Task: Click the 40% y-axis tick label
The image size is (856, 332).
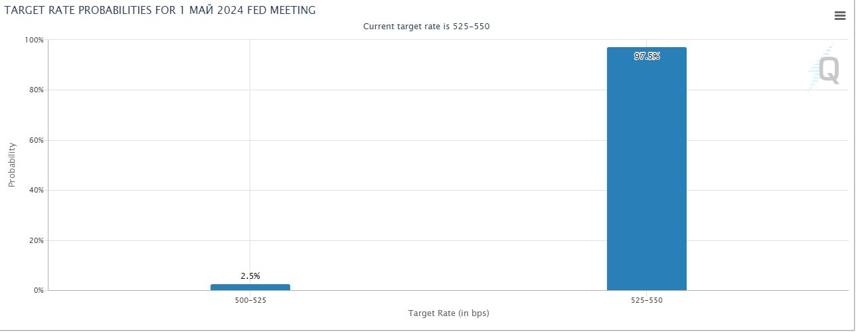Action: click(x=36, y=190)
